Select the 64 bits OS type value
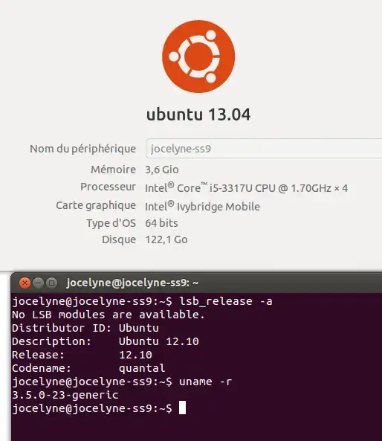The height and width of the screenshot is (441, 382). (x=161, y=223)
